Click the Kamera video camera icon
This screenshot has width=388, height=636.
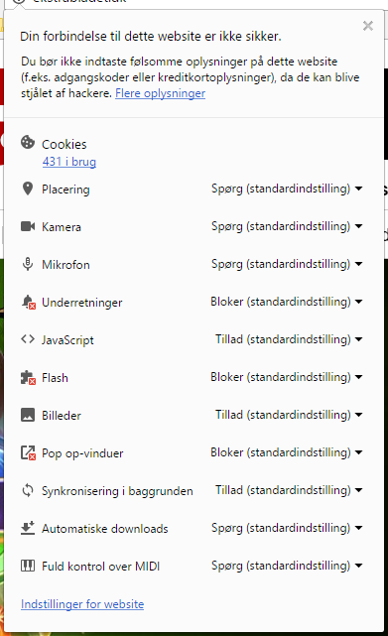[x=28, y=226]
